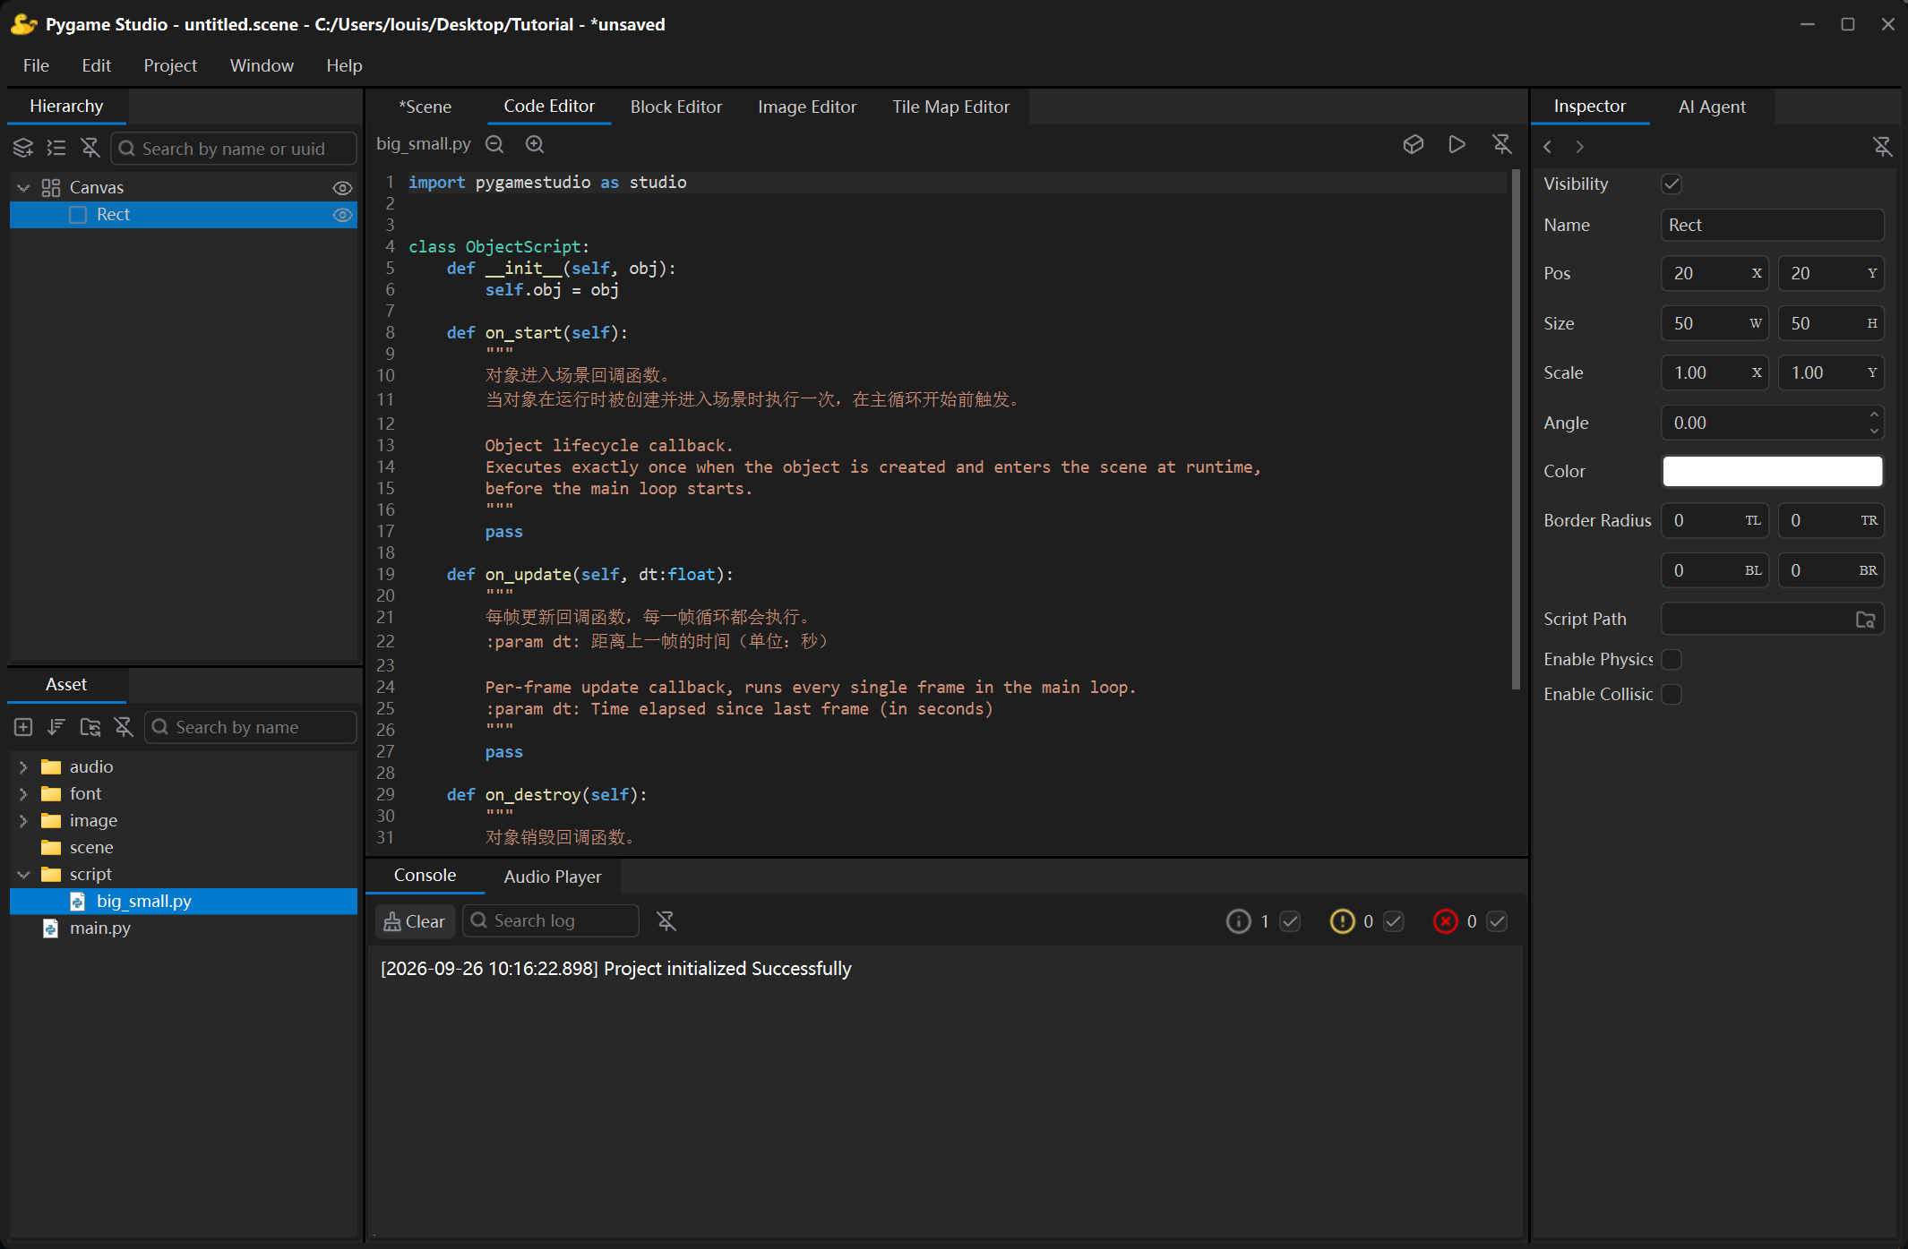The height and width of the screenshot is (1249, 1908).
Task: Collapse the script folder
Action: coord(23,875)
